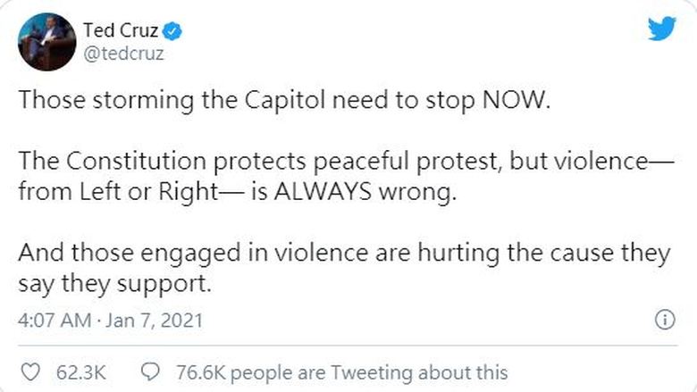Click the 'And those engaged in violence' line
Screen dimensions: 697x392
[343, 254]
